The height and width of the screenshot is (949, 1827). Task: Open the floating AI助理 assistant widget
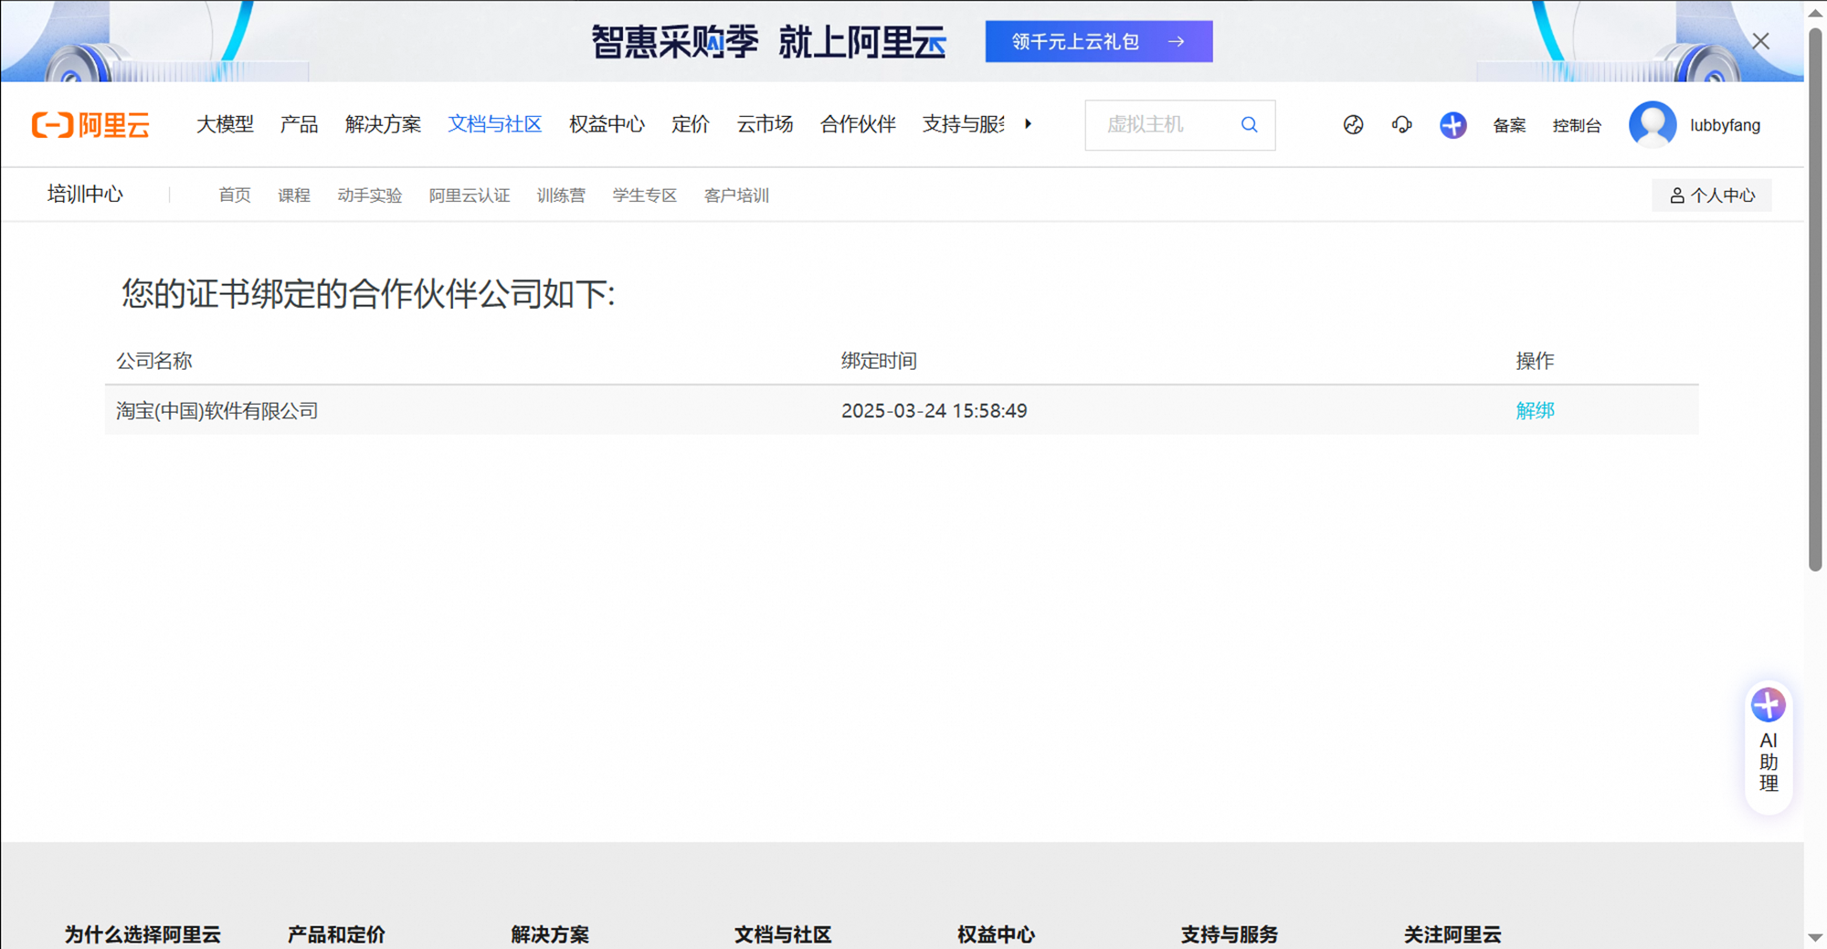pos(1769,747)
